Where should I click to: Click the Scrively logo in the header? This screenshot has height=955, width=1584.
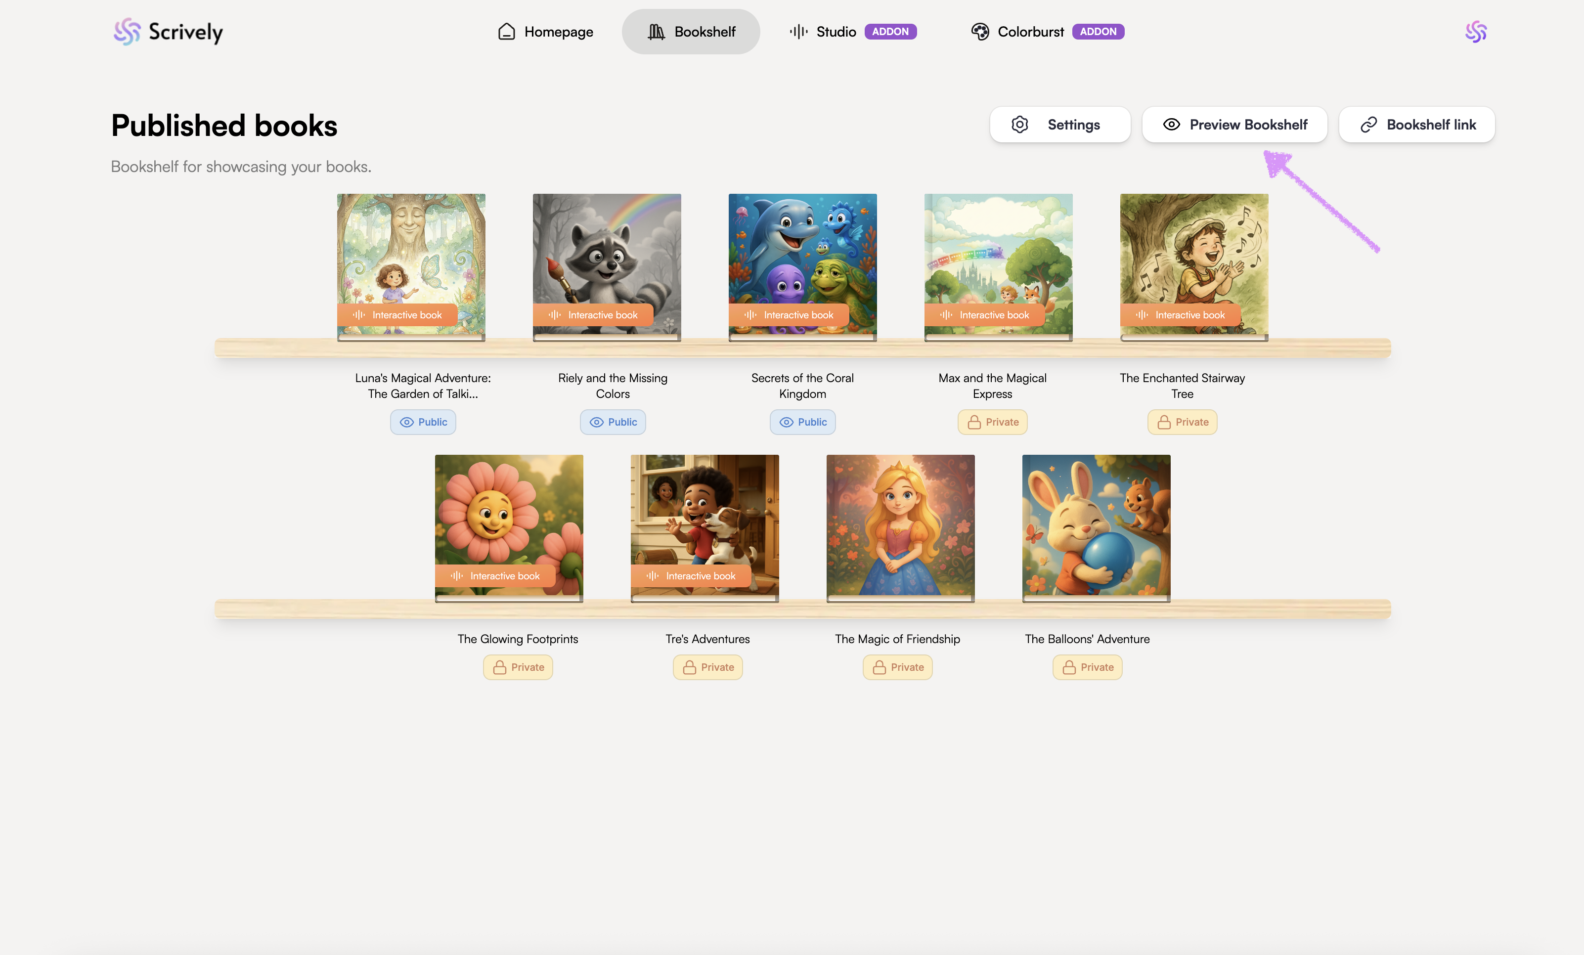[169, 32]
